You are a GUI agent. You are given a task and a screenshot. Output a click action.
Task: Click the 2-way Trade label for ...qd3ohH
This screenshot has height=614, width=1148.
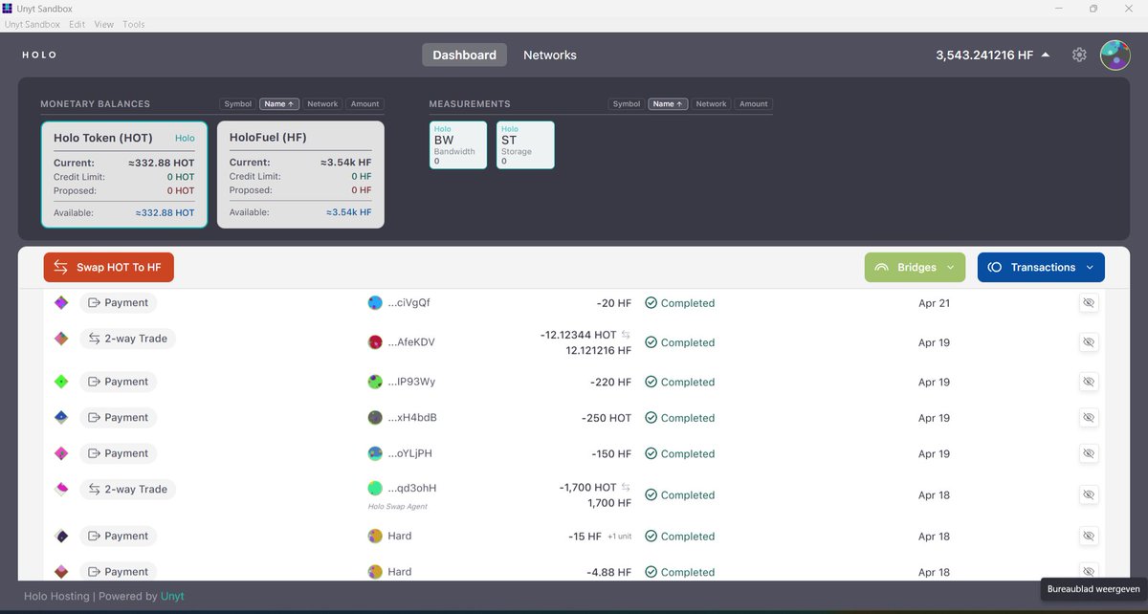click(x=128, y=489)
